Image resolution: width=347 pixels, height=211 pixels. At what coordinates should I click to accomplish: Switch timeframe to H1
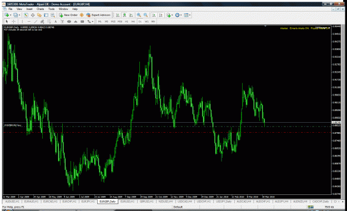point(127,22)
